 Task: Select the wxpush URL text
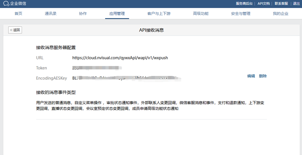pos(120,58)
